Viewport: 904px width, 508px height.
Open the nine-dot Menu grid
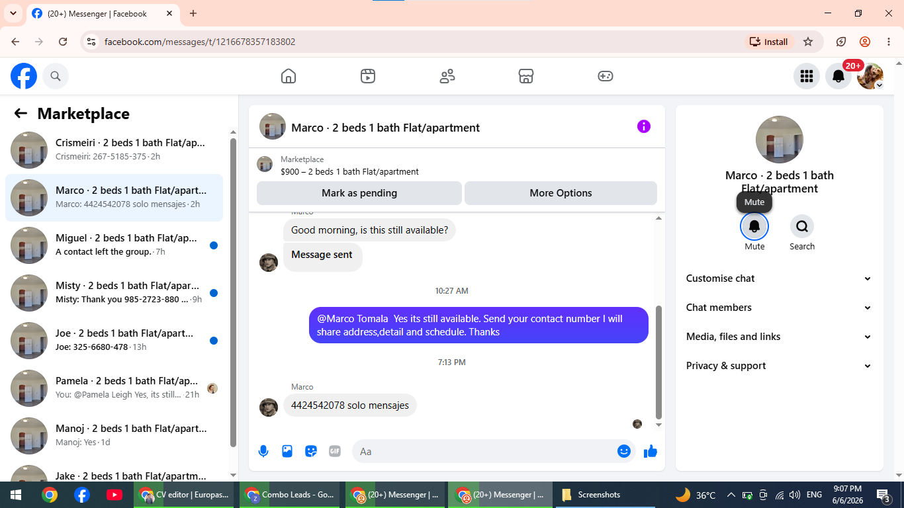806,76
